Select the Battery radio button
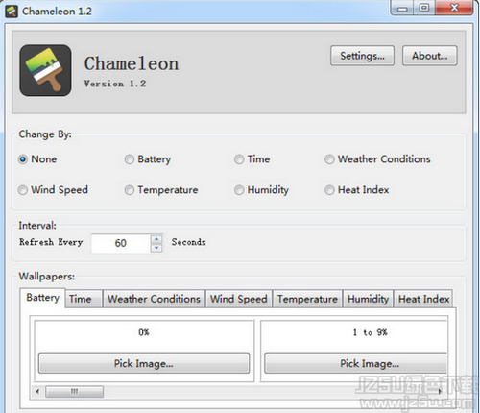Viewport: 480px width, 413px height. [x=130, y=159]
